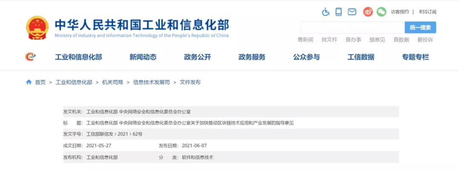Open the WeChat icon

(381, 12)
